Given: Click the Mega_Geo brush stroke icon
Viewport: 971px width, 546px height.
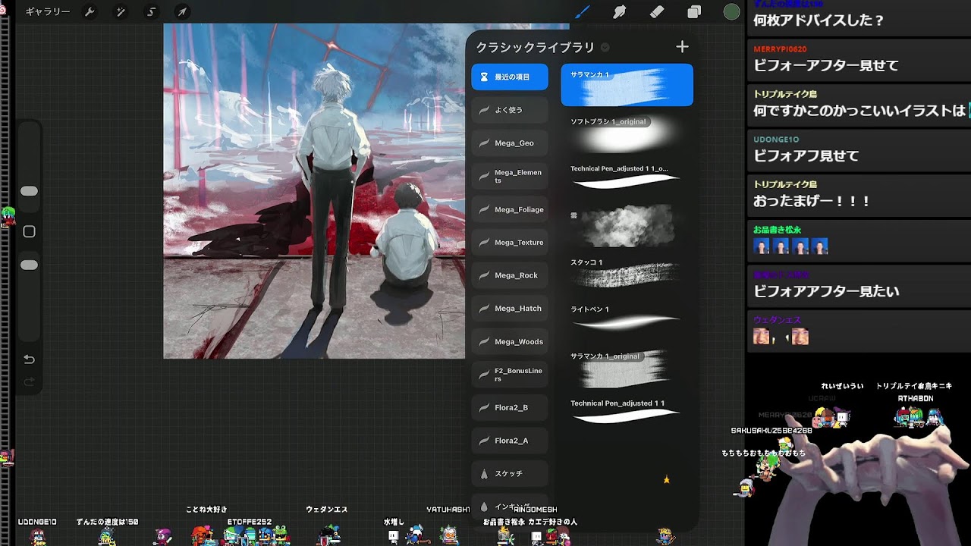Looking at the screenshot, I should point(484,143).
